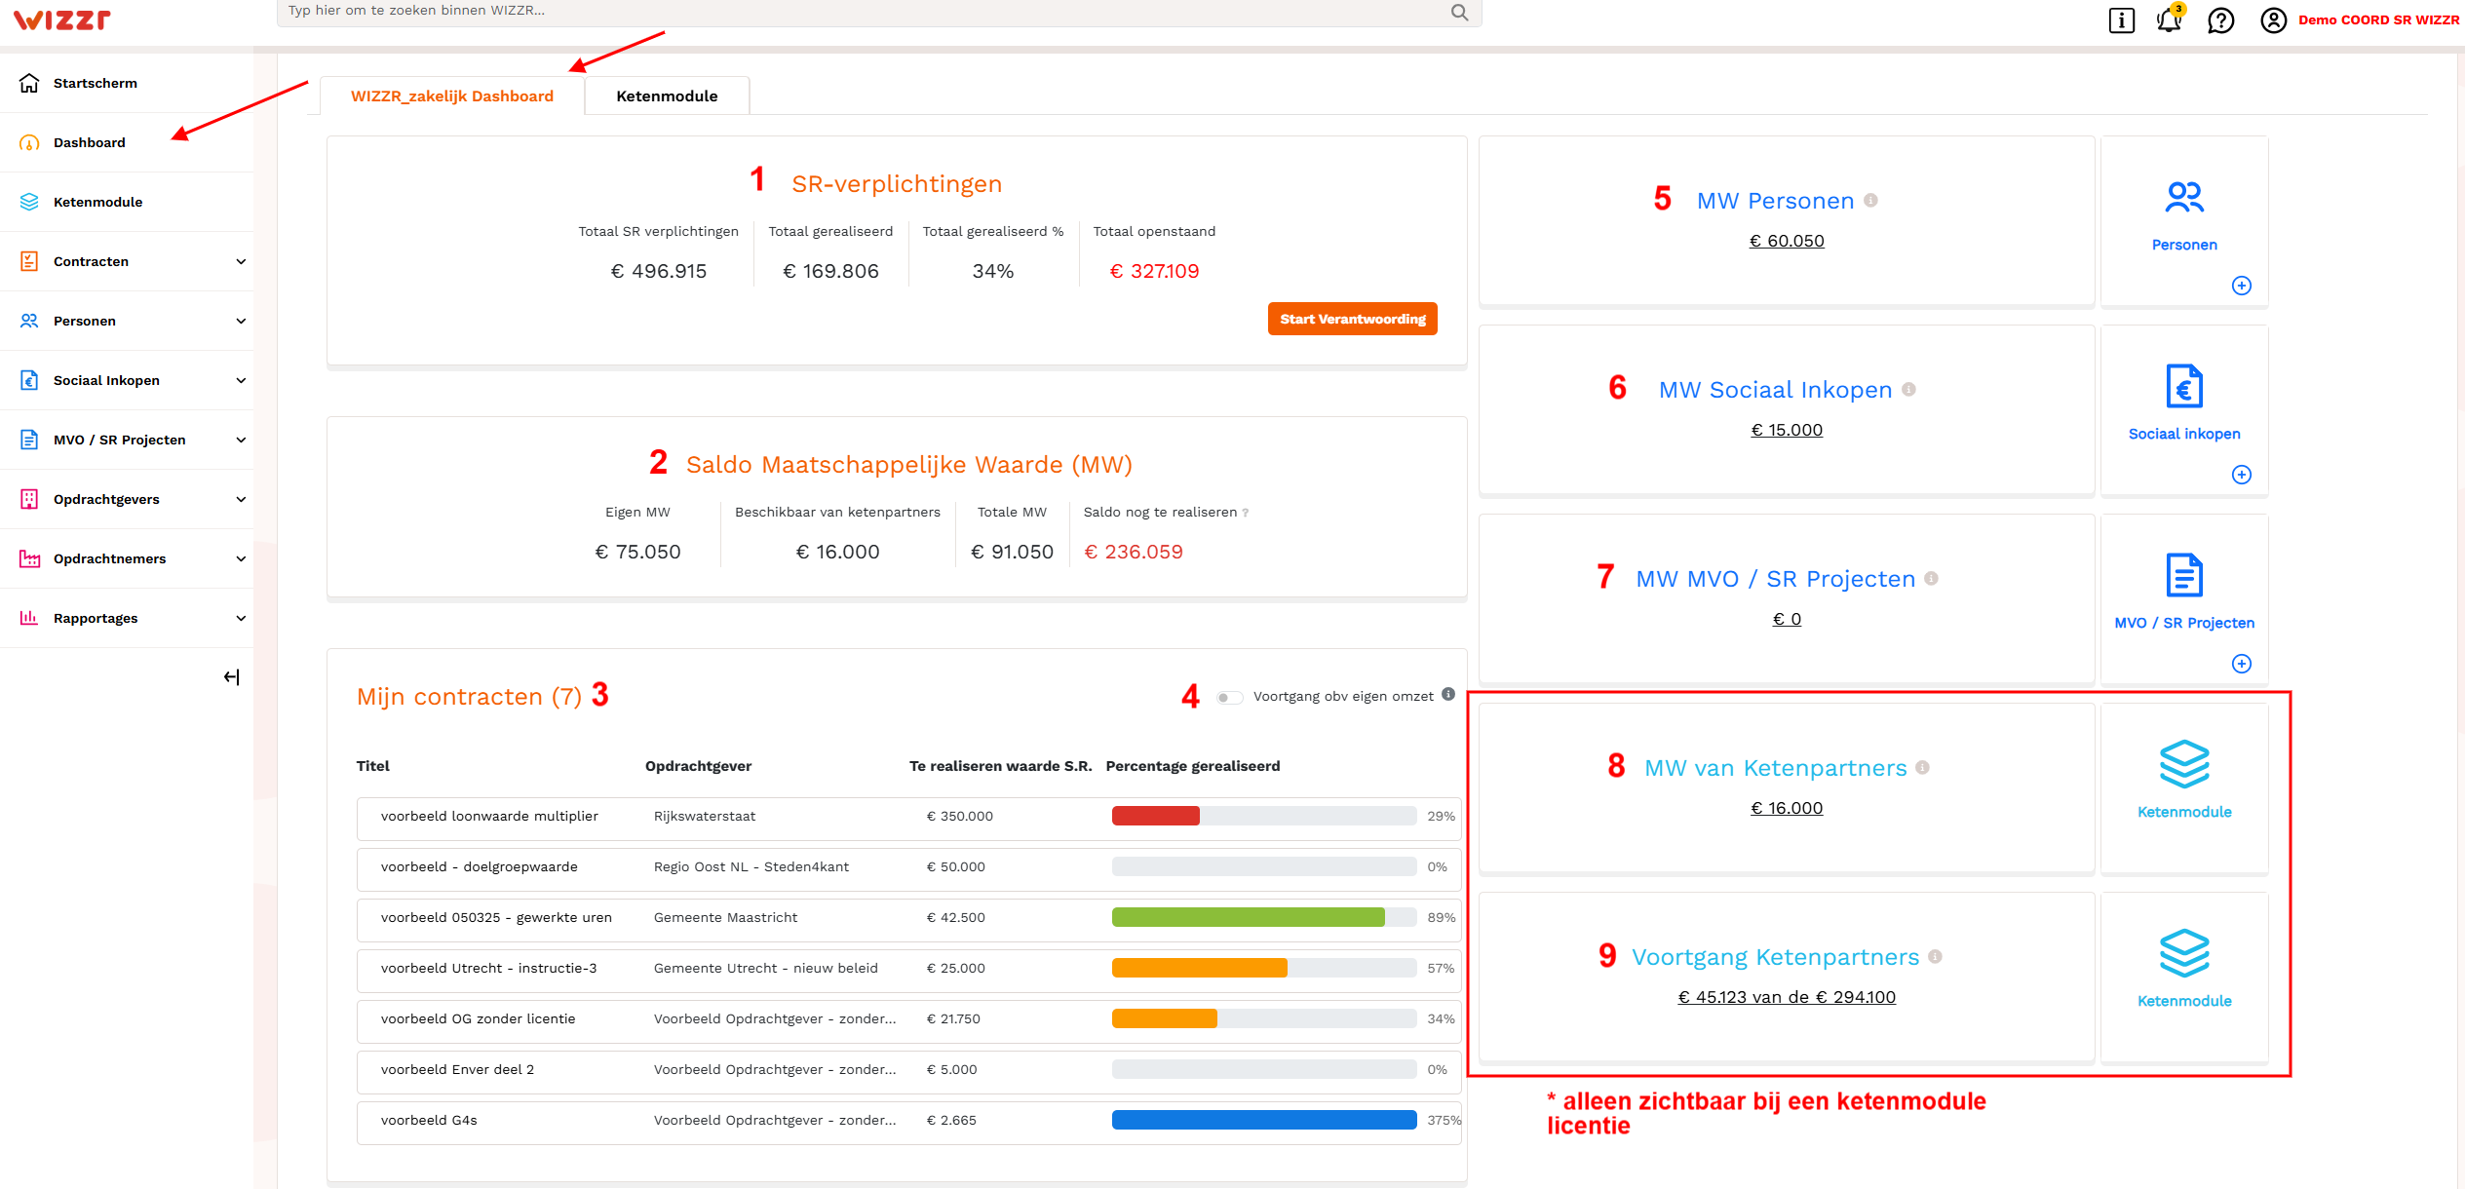Click info icon next to MW van Ketenpartners
This screenshot has width=2465, height=1189.
tap(1922, 767)
